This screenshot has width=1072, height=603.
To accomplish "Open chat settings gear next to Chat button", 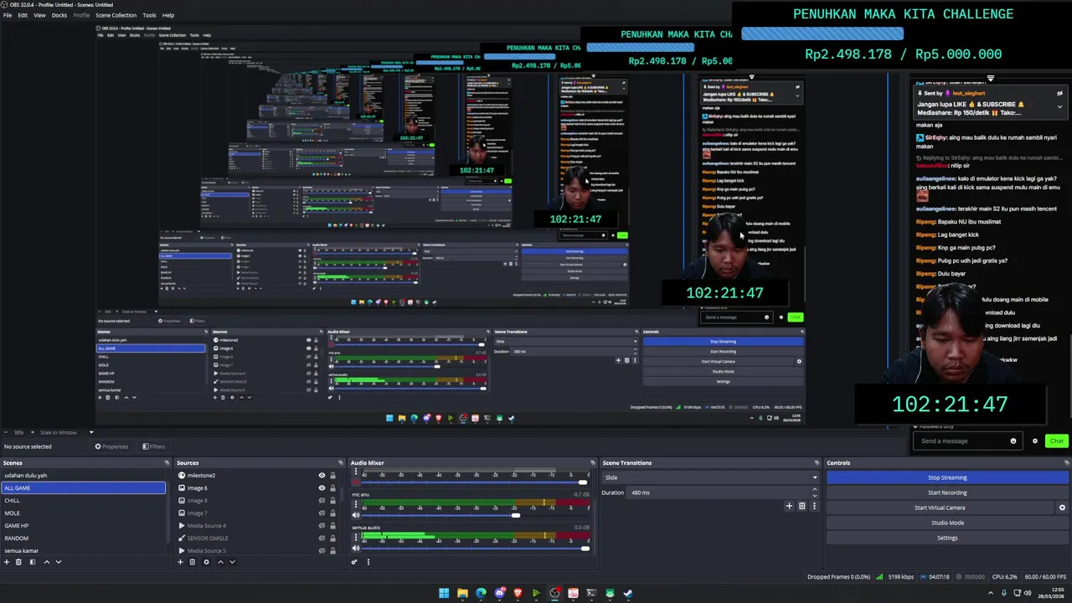I will pyautogui.click(x=1035, y=441).
